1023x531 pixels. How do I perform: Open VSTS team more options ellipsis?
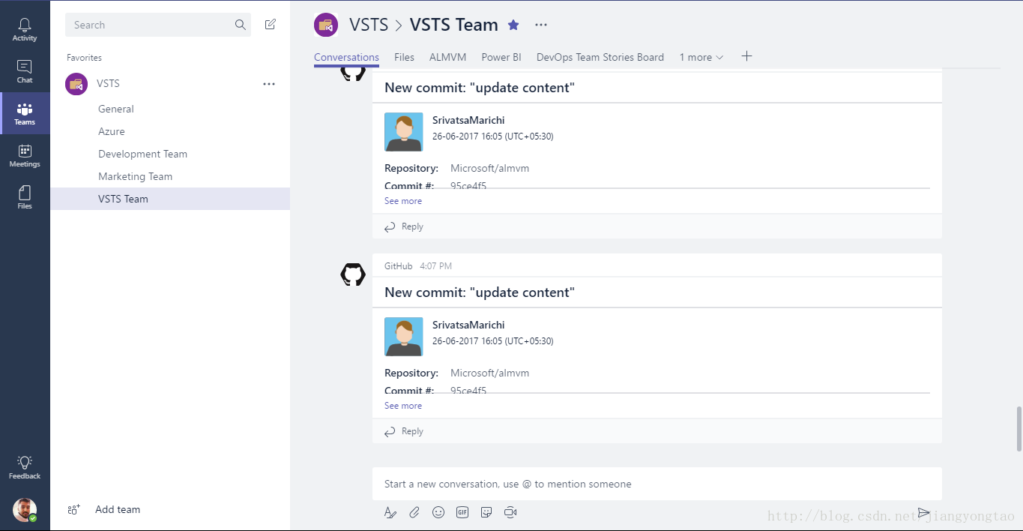(269, 84)
